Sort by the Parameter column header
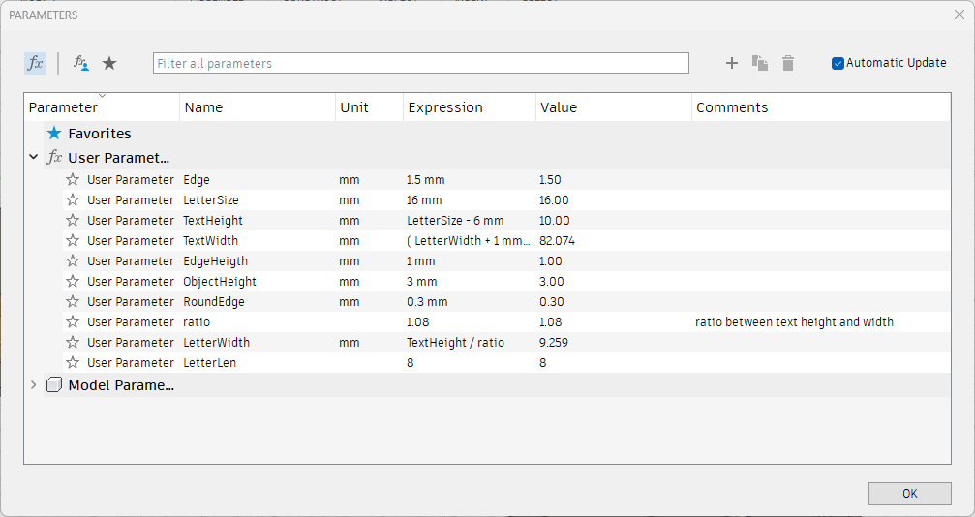Image resolution: width=975 pixels, height=517 pixels. coord(64,107)
